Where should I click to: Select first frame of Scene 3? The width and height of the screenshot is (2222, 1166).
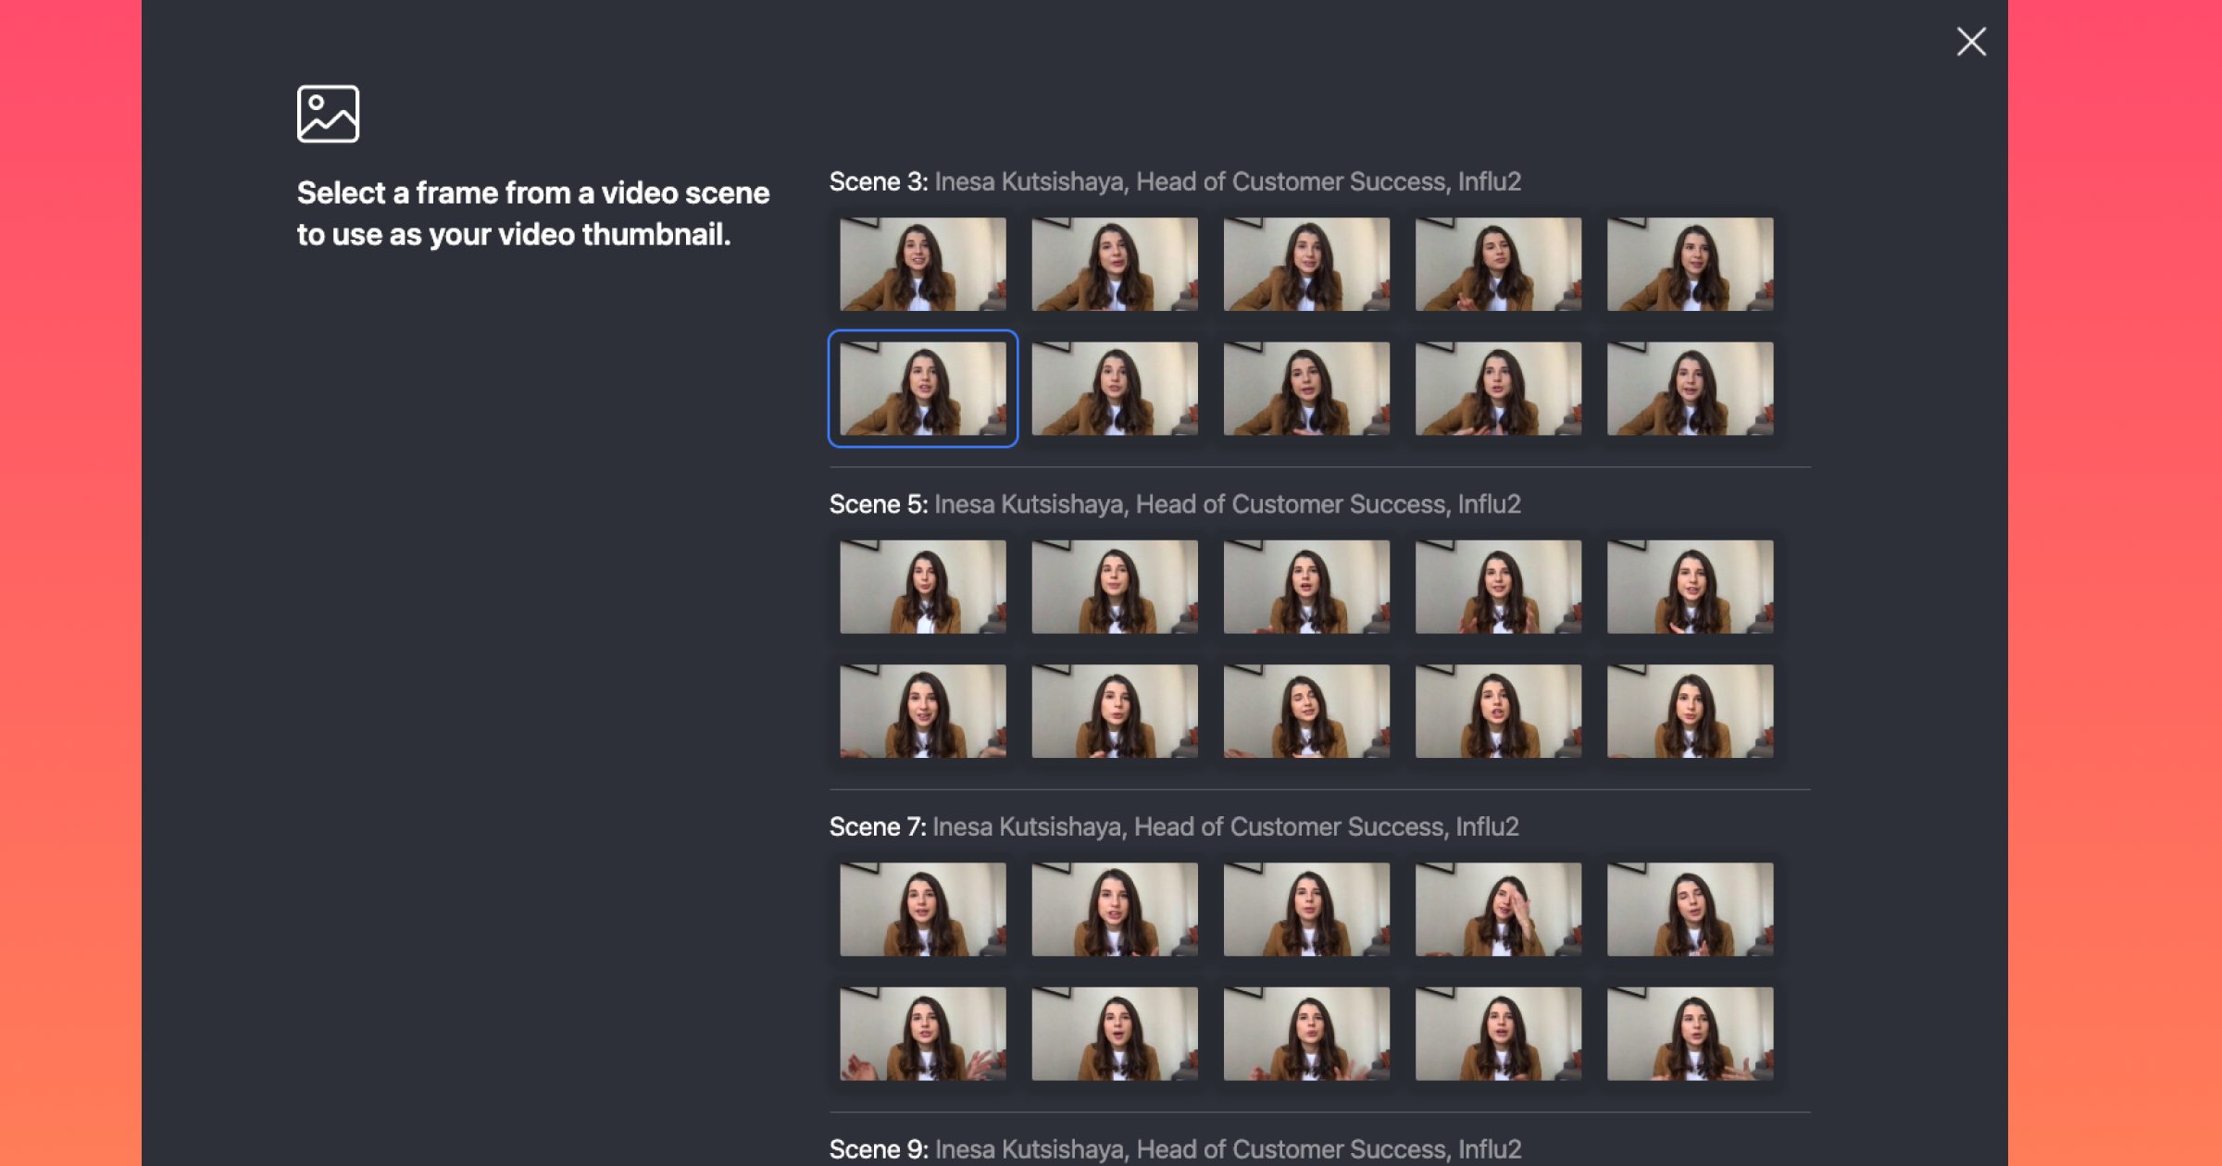[922, 264]
